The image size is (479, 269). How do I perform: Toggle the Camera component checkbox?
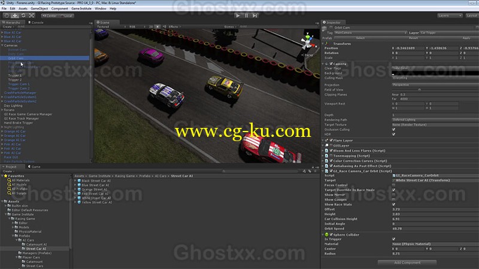pos(331,64)
